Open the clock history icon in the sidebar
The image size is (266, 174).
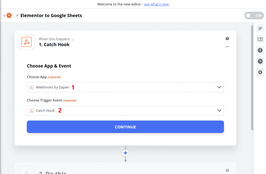click(x=260, y=61)
